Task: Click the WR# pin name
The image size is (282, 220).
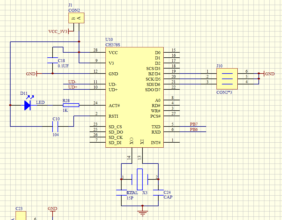Action: pyautogui.click(x=156, y=111)
